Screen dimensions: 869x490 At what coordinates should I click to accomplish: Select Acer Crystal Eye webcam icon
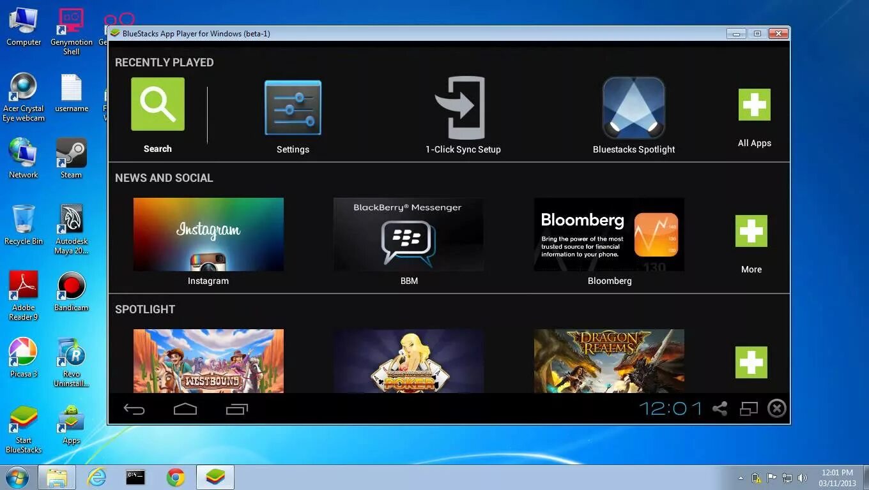point(24,97)
